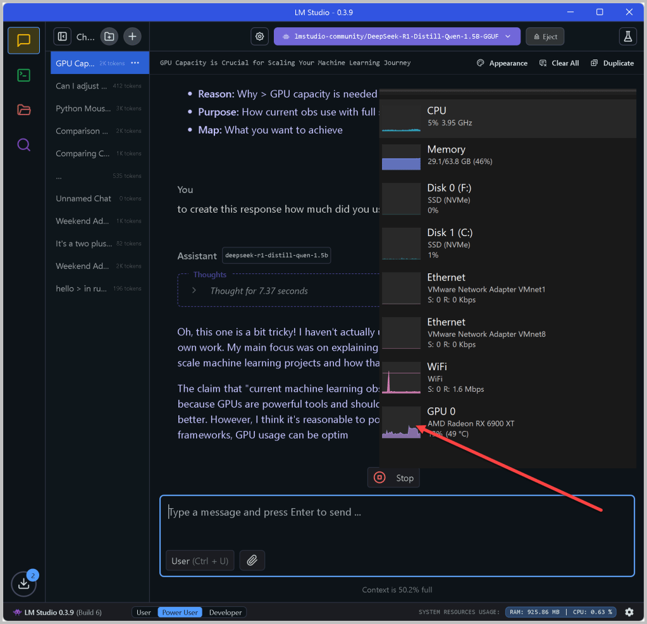Open model settings gear next to model selector
This screenshot has width=647, height=624.
tap(259, 36)
